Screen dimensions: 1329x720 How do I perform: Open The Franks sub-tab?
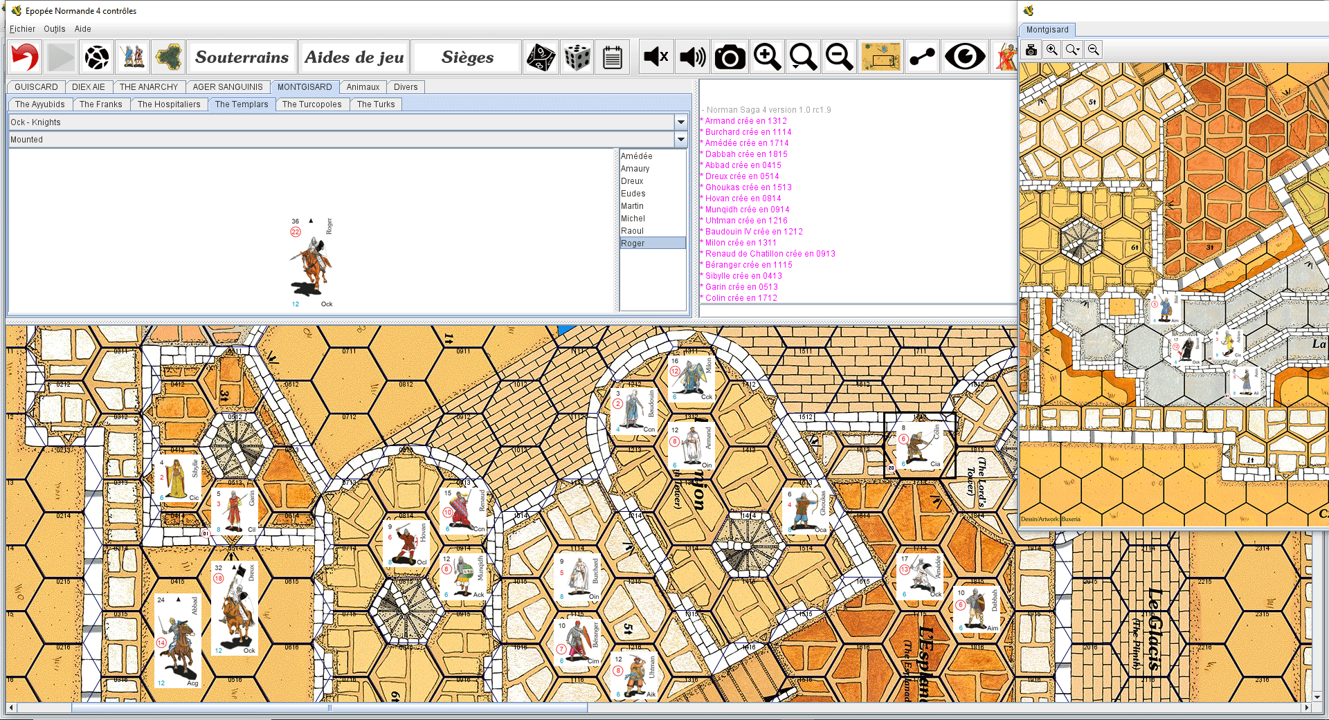[101, 104]
